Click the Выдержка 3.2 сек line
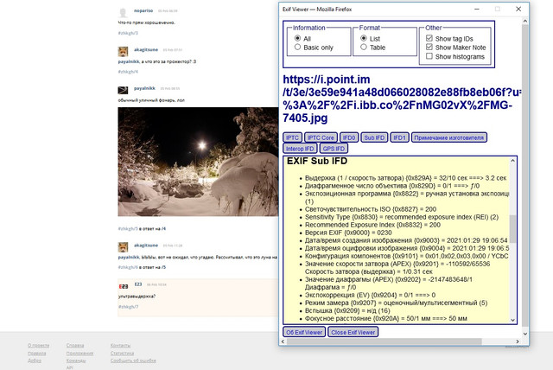 pyautogui.click(x=405, y=178)
